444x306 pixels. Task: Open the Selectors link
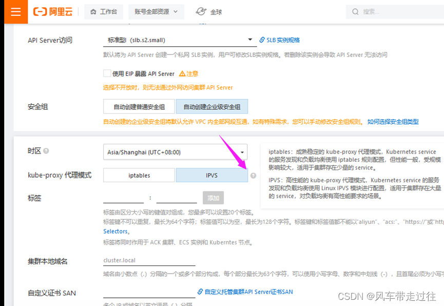pyautogui.click(x=115, y=231)
